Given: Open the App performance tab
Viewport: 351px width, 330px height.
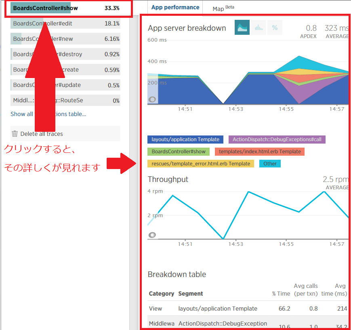Looking at the screenshot, I should pos(175,7).
